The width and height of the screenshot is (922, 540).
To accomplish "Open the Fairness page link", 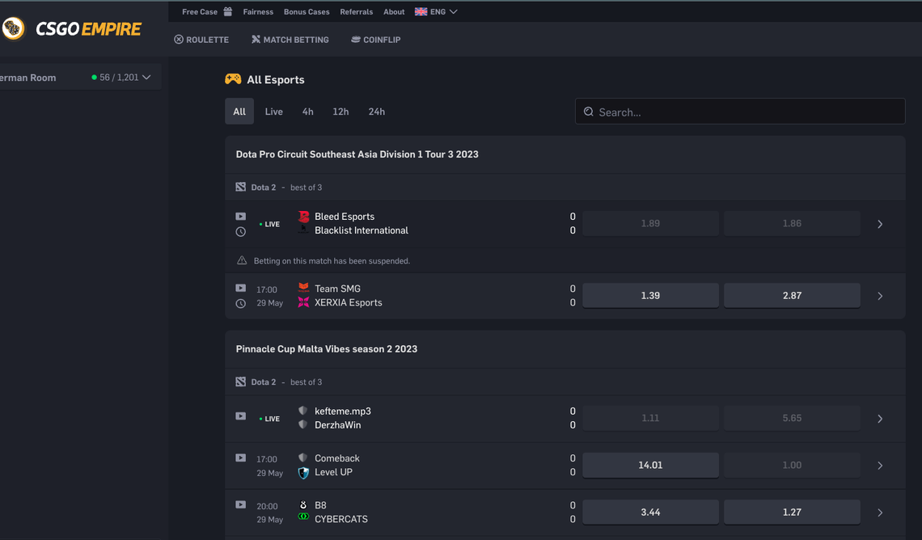I will (258, 12).
